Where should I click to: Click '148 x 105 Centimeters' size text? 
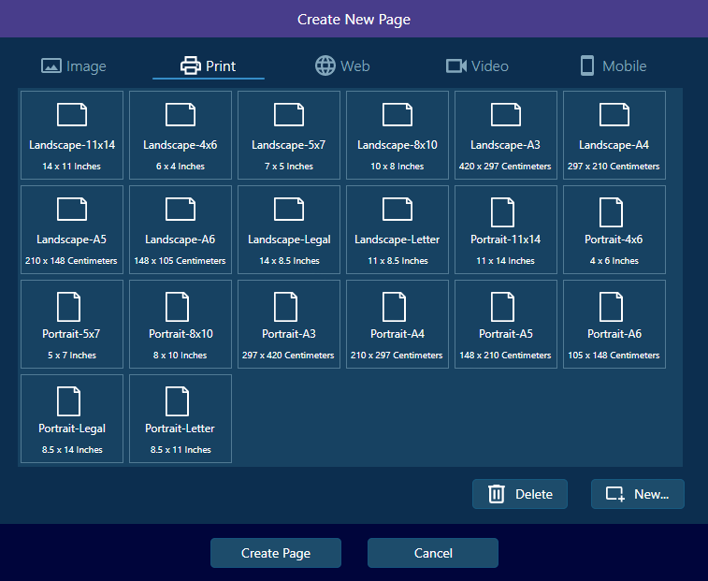pyautogui.click(x=180, y=261)
